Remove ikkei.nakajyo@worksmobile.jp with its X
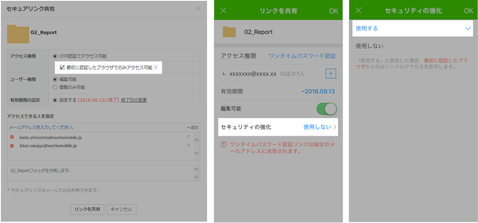Image resolution: width=478 pixels, height=223 pixels. [x=189, y=145]
